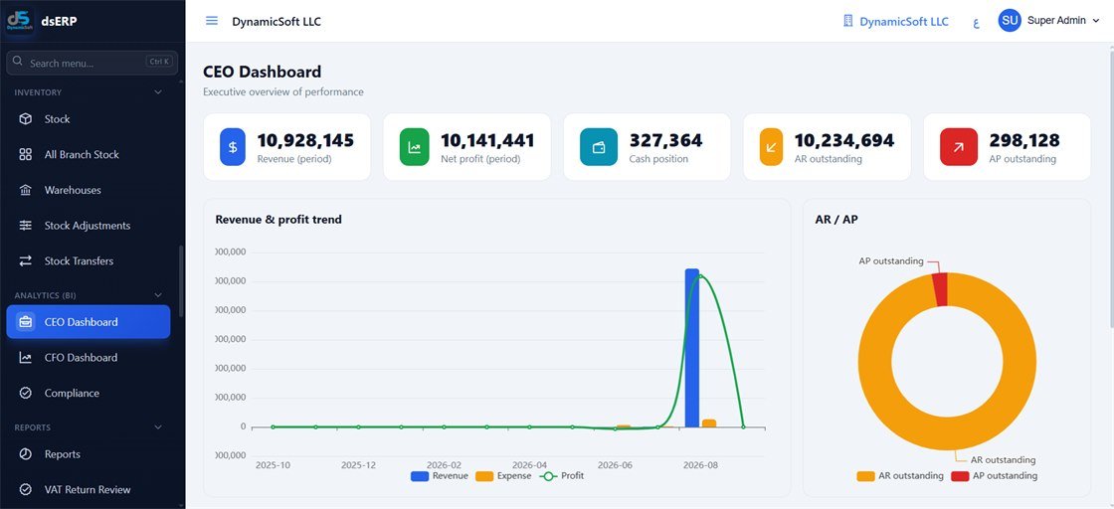Click the blue Revenue bar in chart
This screenshot has width=1114, height=509.
point(692,348)
